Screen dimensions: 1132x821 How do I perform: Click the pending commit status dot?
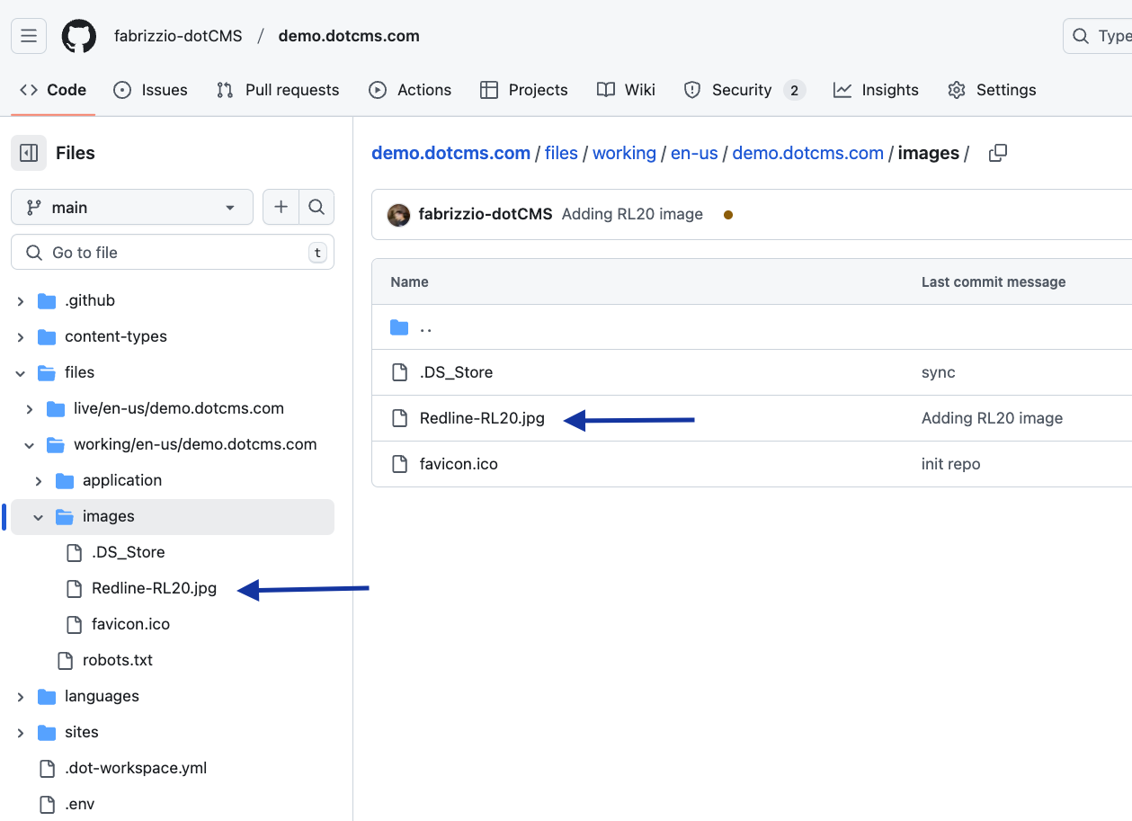pos(727,215)
